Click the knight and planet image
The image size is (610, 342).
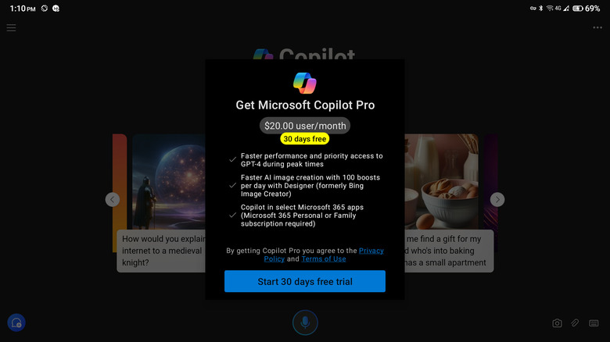[x=169, y=181]
